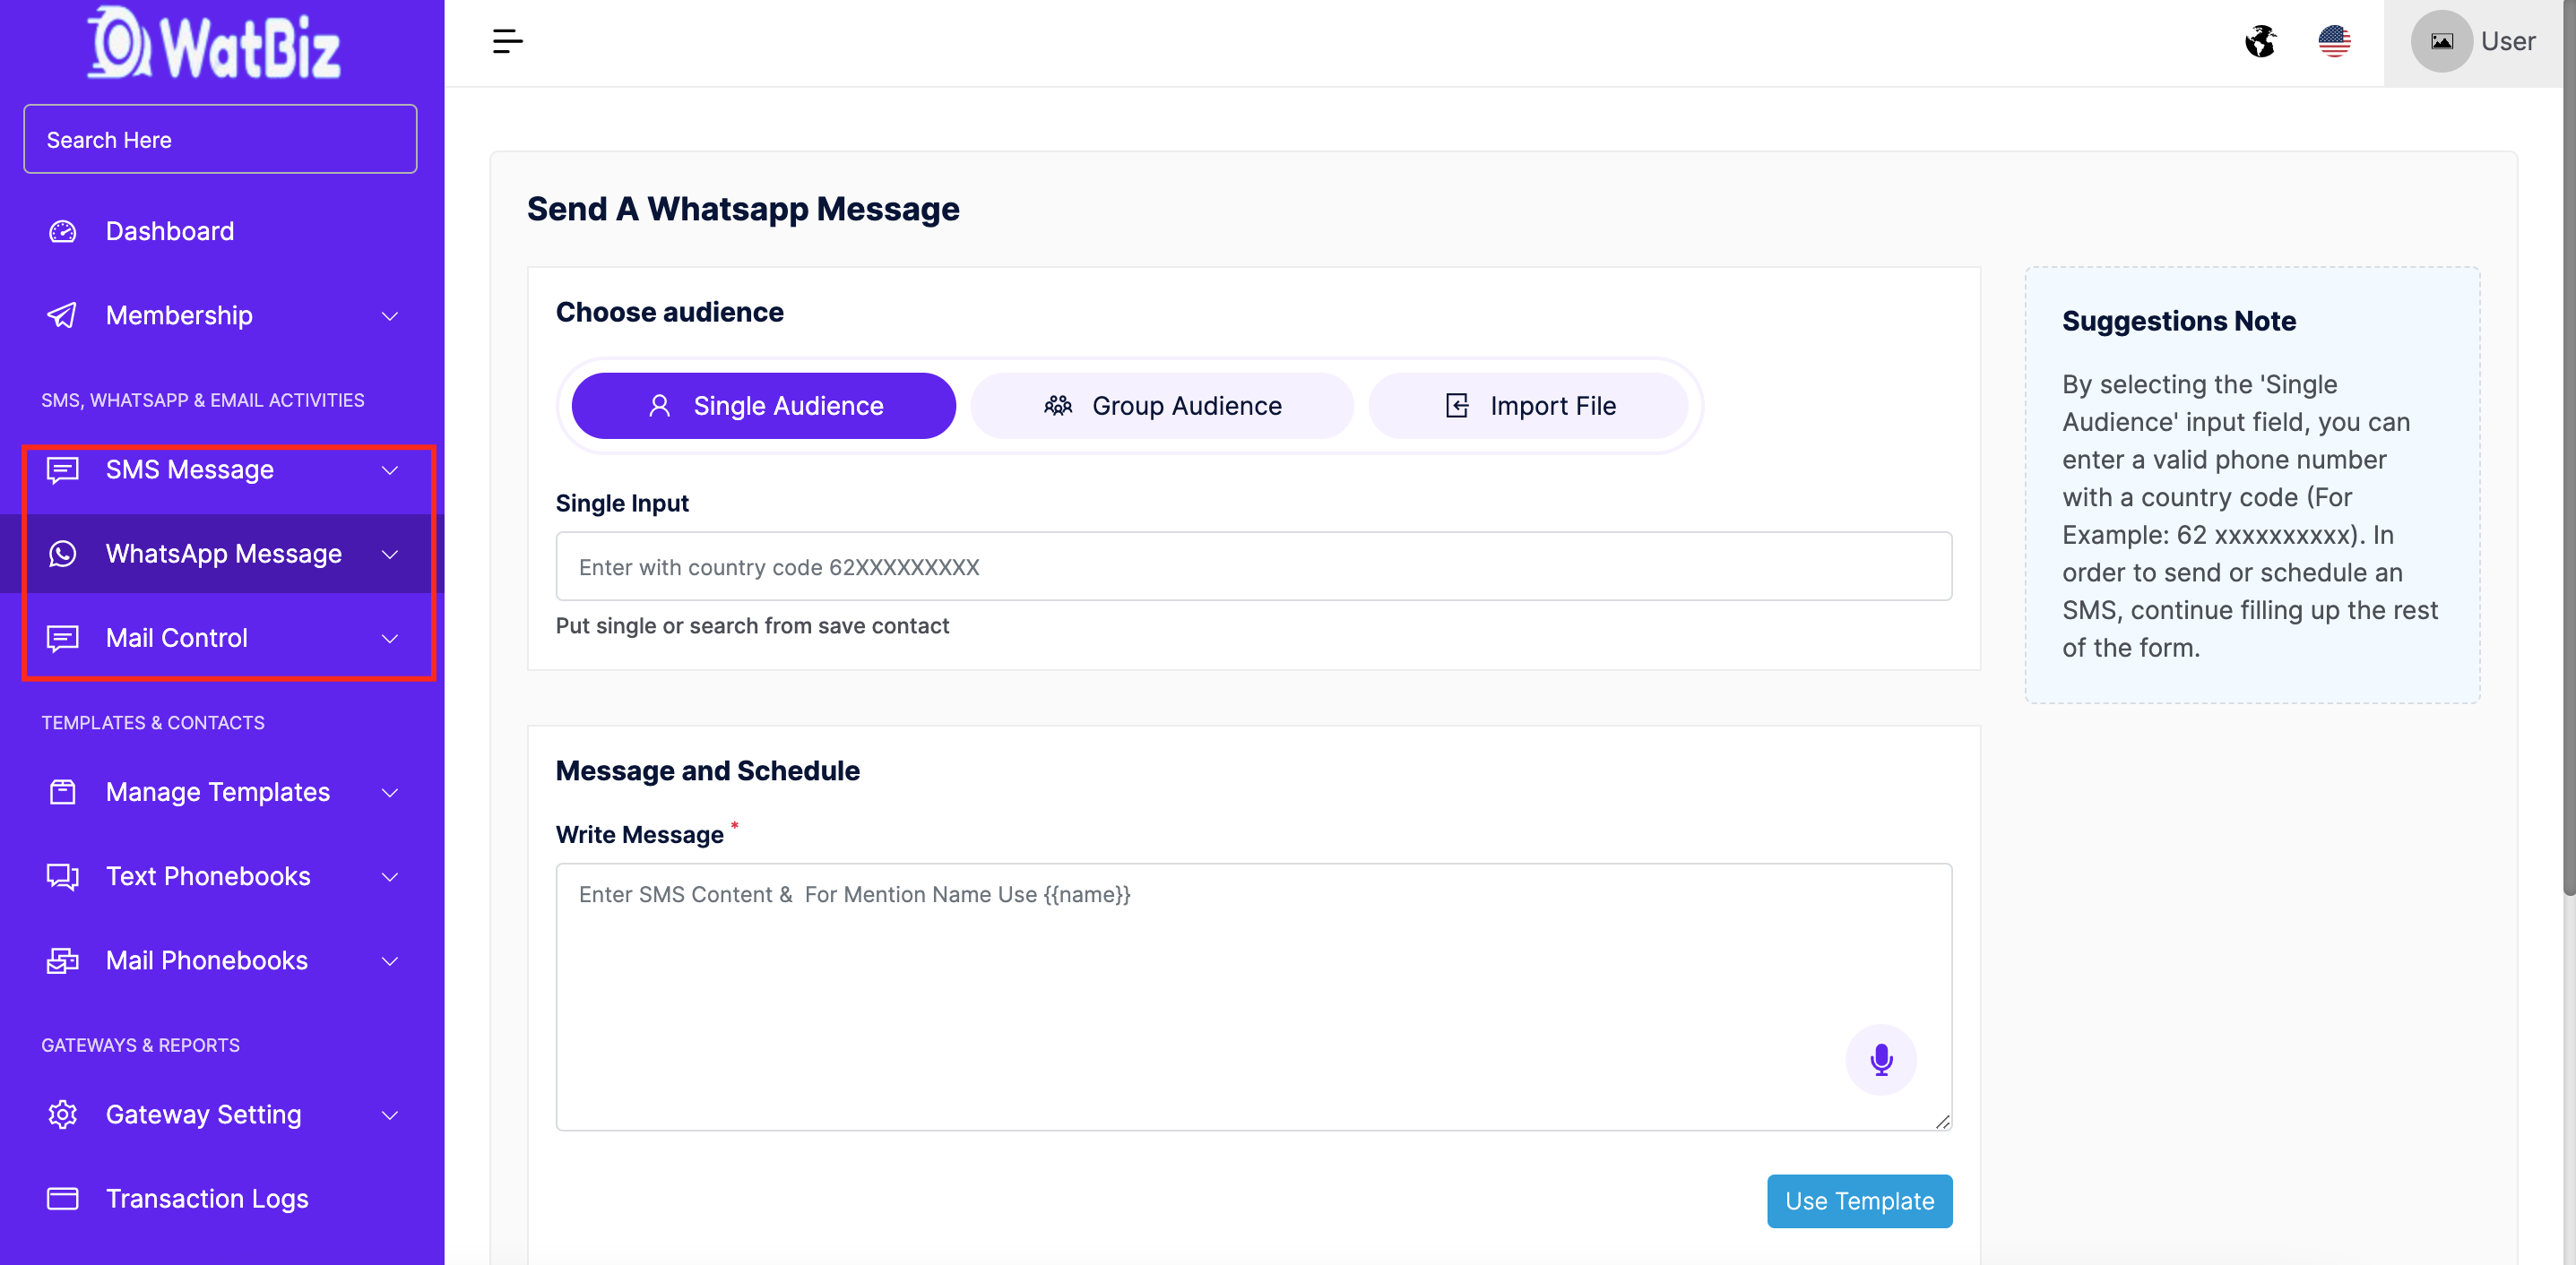Click the group people icon
The image size is (2576, 1265).
coord(1058,406)
